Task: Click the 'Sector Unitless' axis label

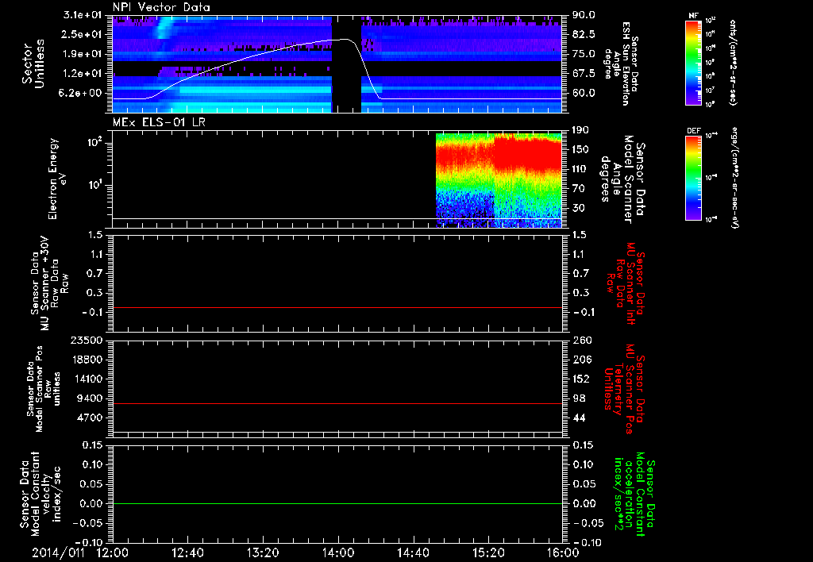Action: [x=33, y=64]
